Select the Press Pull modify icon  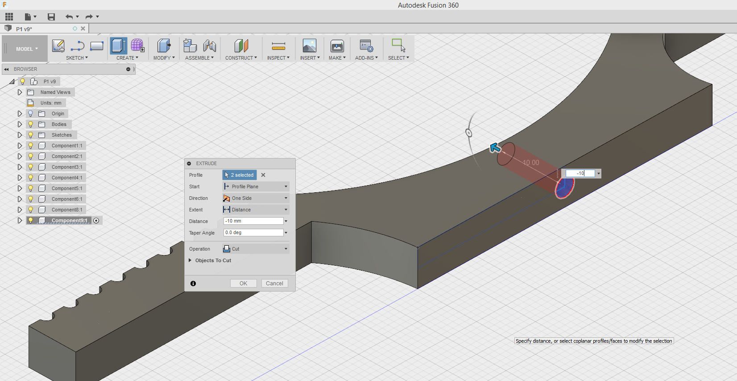[x=164, y=46]
